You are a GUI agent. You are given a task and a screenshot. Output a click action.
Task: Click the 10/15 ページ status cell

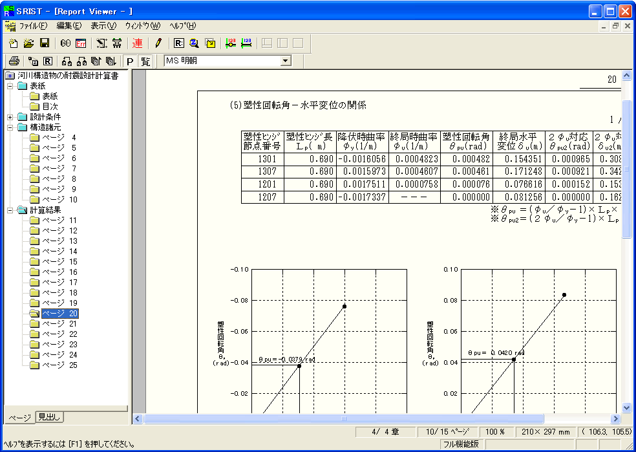(x=447, y=432)
